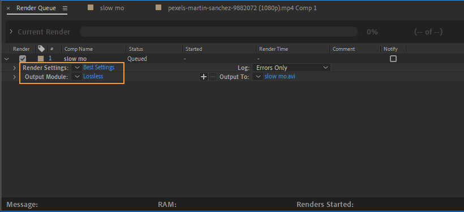Click the slow mo tab color square
Image resolution: width=464 pixels, height=212 pixels.
(x=91, y=8)
